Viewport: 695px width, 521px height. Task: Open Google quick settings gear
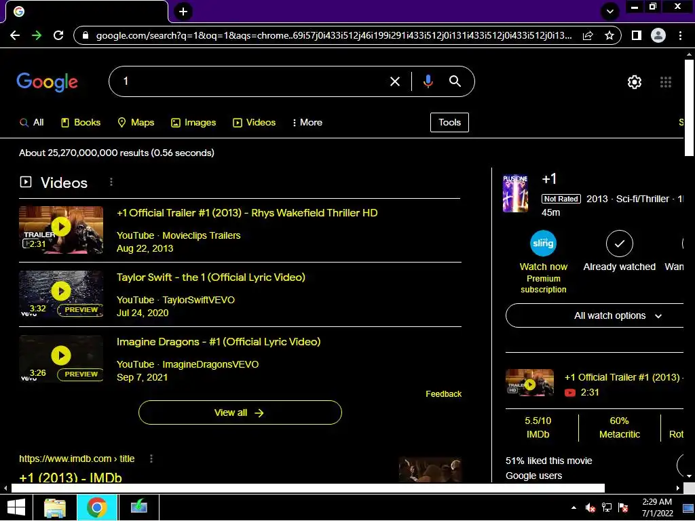click(635, 82)
